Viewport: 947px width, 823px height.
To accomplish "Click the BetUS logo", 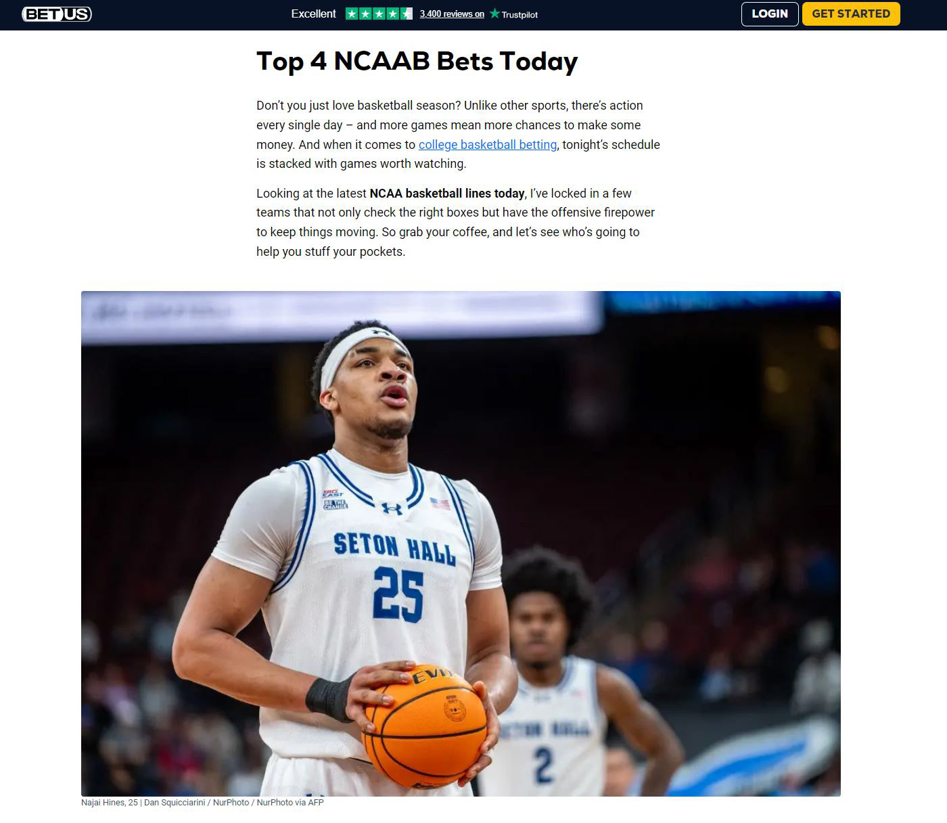I will point(57,14).
